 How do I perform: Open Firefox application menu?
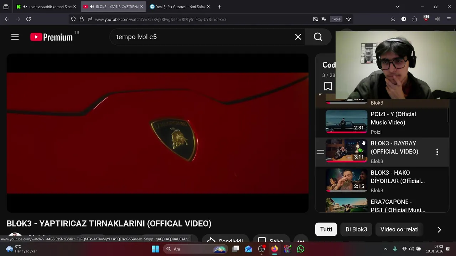tap(449, 19)
